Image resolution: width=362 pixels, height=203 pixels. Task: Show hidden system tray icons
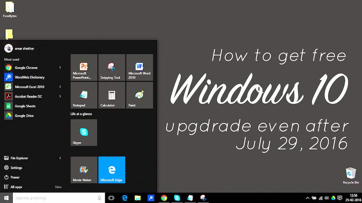307,198
